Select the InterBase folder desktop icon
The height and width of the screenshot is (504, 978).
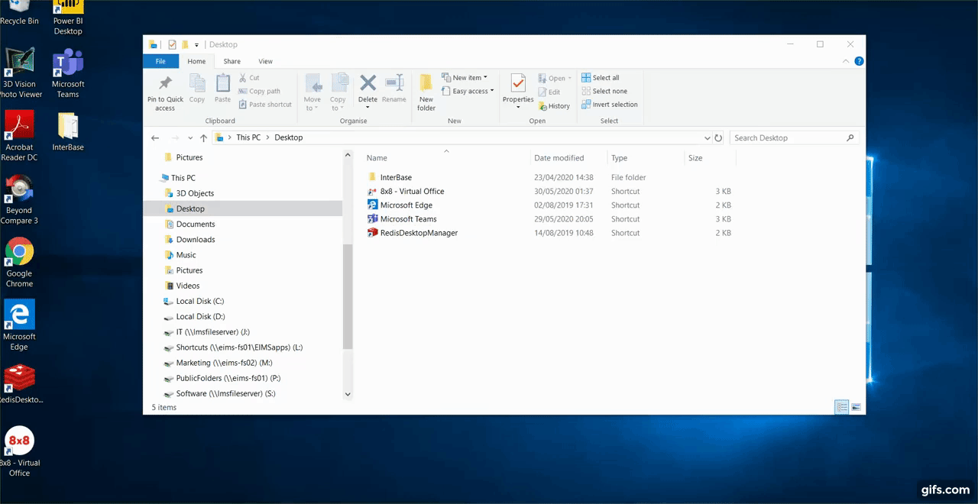pos(68,131)
